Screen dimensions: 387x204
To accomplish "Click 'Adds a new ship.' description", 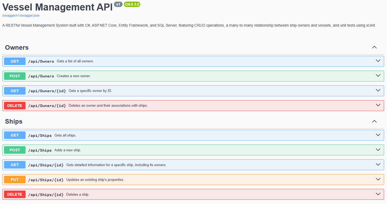I will coord(67,150).
